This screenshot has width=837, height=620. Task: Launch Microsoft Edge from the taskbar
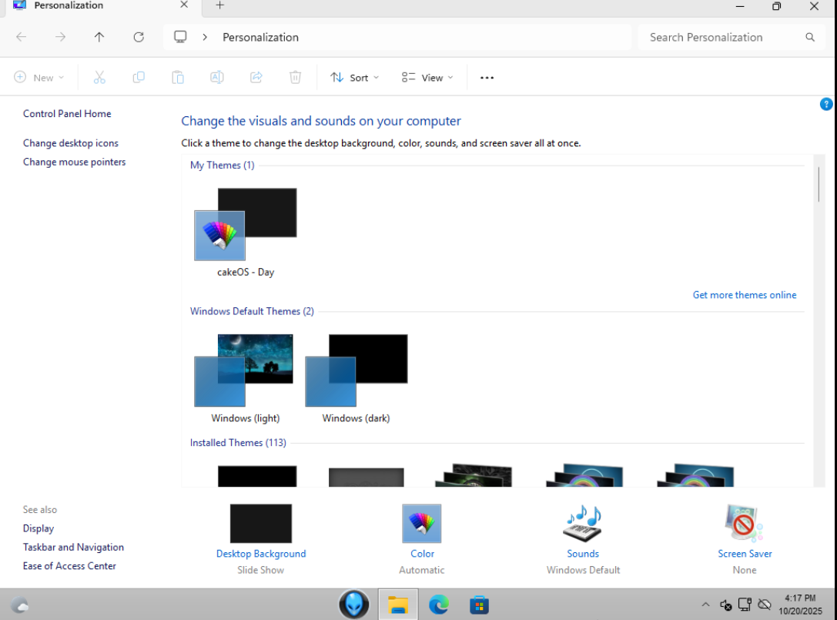pyautogui.click(x=439, y=605)
